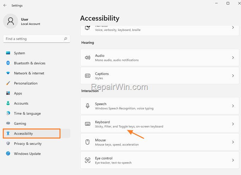Viewport: 241px width, 175px height.
Task: Open the Keyboard settings card
Action: [160, 124]
